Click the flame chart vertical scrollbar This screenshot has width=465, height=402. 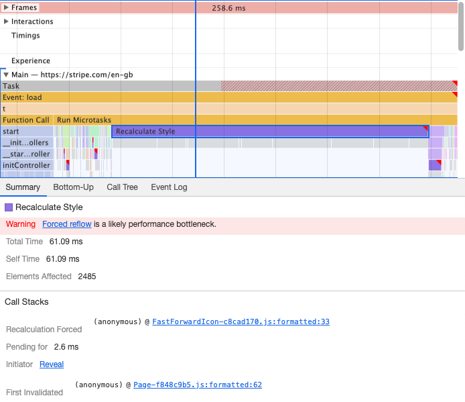click(461, 27)
